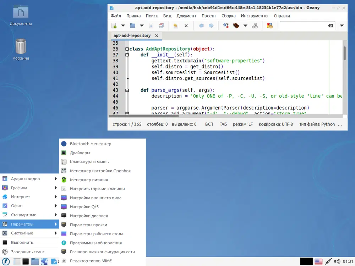Navigate back with the left arrow icon
The image size is (355, 266).
pyautogui.click(x=201, y=26)
